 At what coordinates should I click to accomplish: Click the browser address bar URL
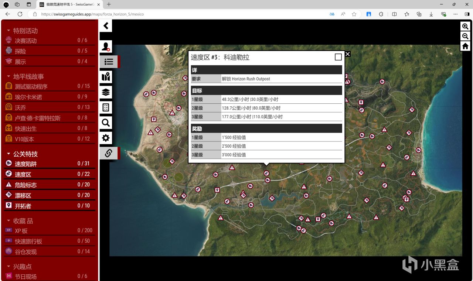pyautogui.click(x=92, y=14)
